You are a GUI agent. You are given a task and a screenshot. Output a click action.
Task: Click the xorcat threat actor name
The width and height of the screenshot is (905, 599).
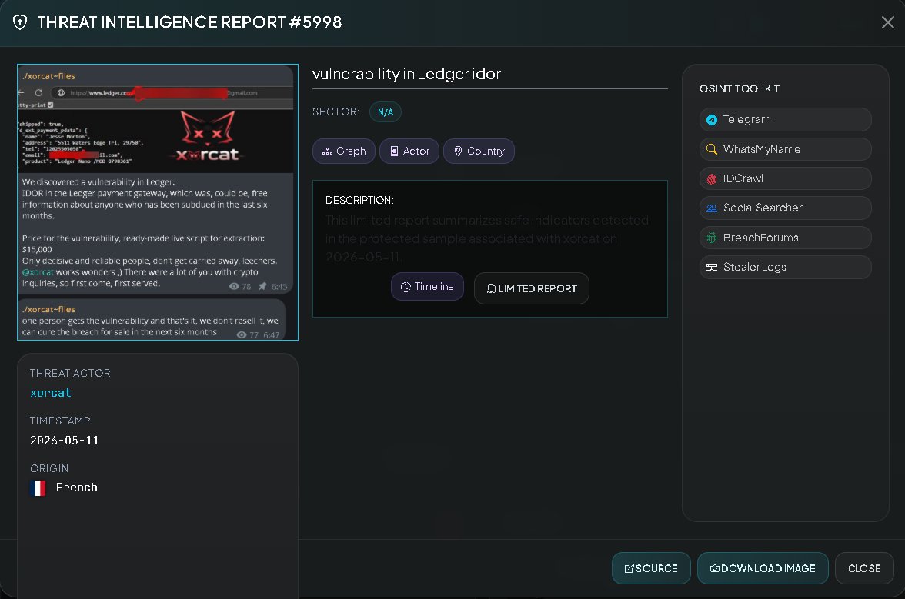[x=51, y=393]
